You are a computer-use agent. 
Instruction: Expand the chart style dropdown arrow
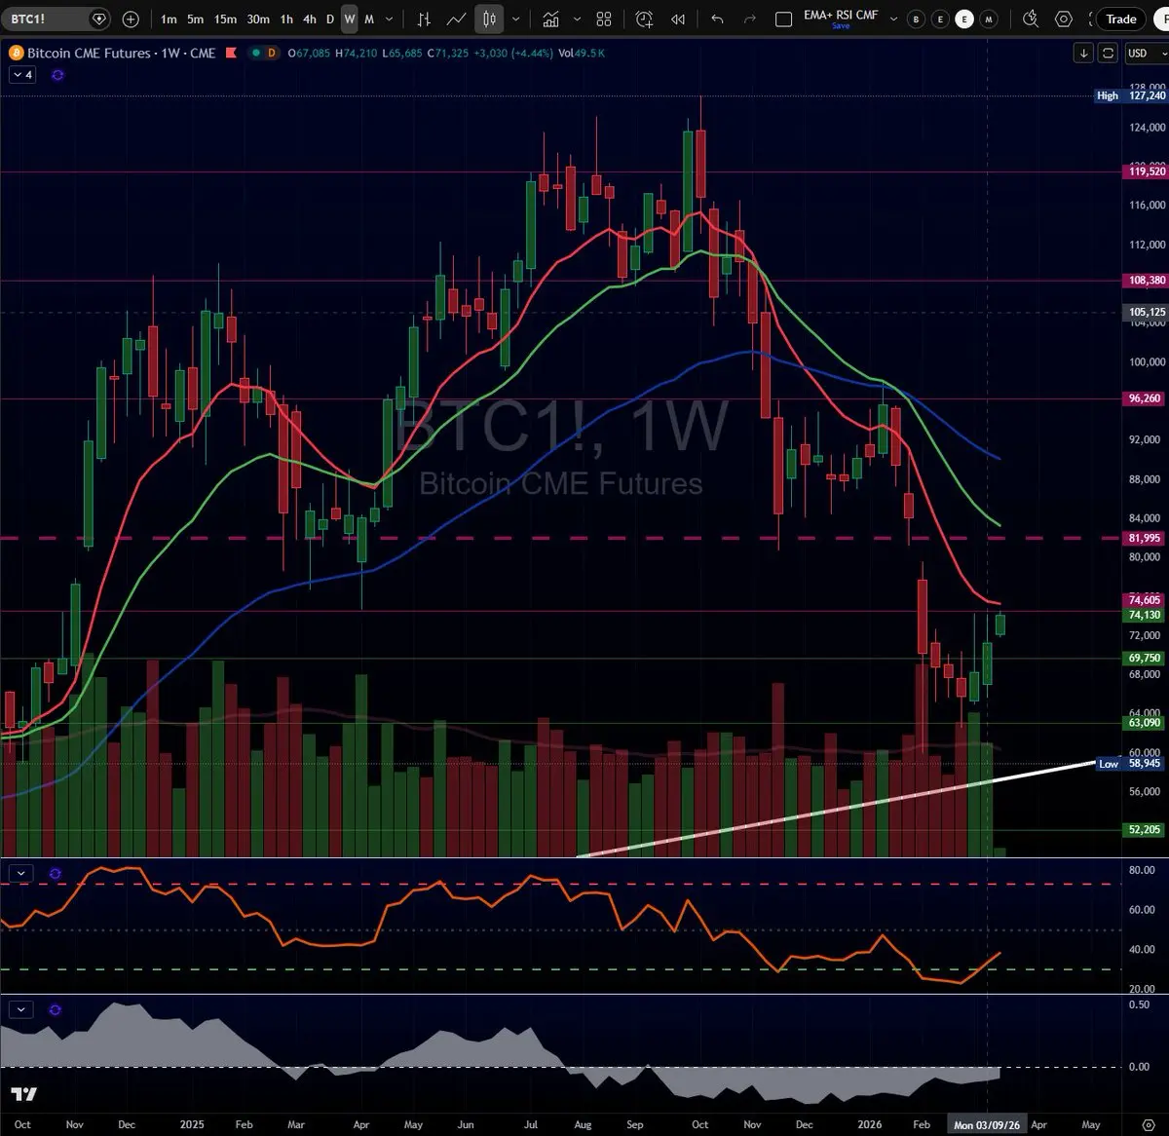click(x=516, y=19)
